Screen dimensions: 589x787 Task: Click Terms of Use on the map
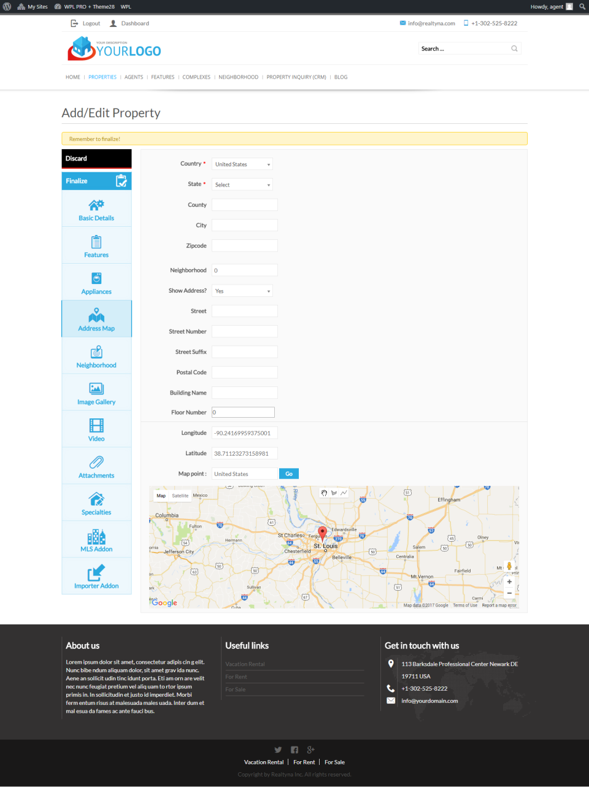[x=465, y=605]
